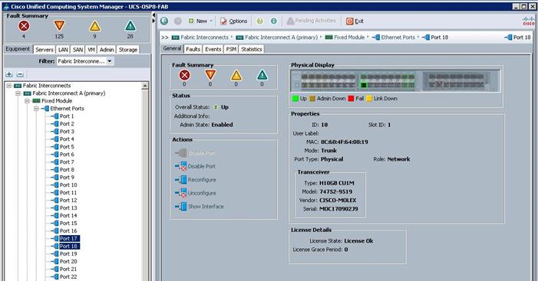Collapse the Ethernet Ports tree node
538x281 pixels.
click(x=36, y=109)
